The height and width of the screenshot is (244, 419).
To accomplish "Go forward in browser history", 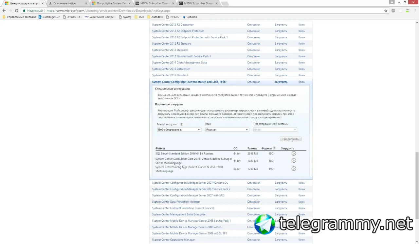I will (x=10, y=10).
